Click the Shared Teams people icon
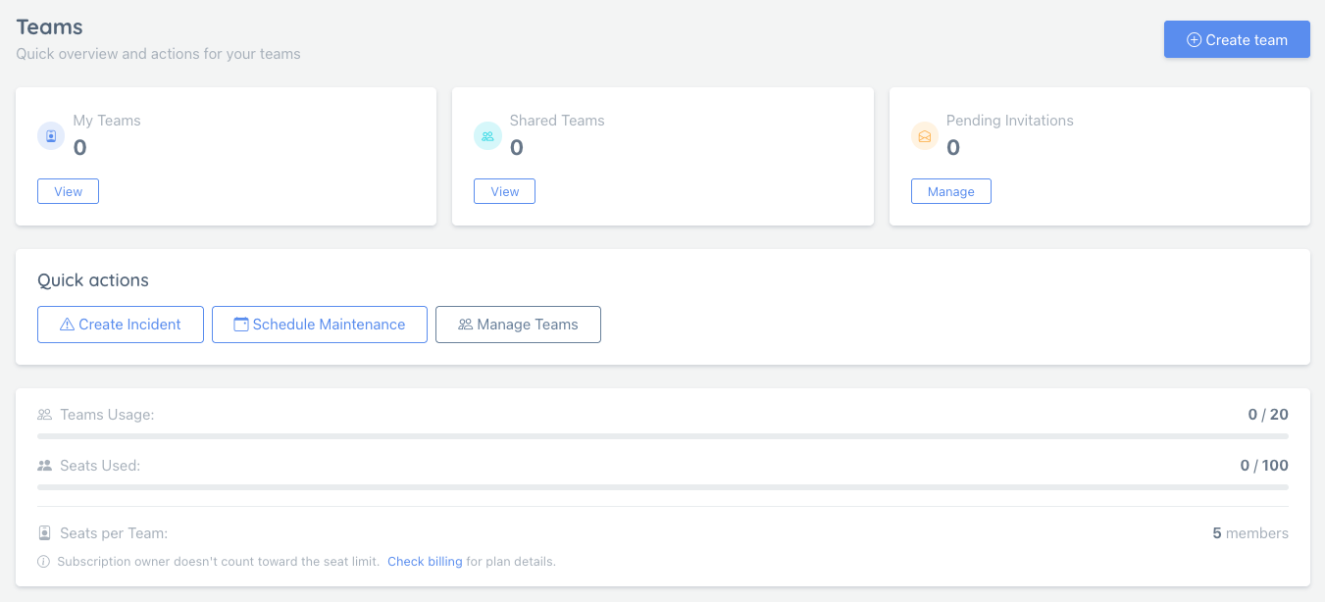The image size is (1325, 602). pyautogui.click(x=487, y=136)
